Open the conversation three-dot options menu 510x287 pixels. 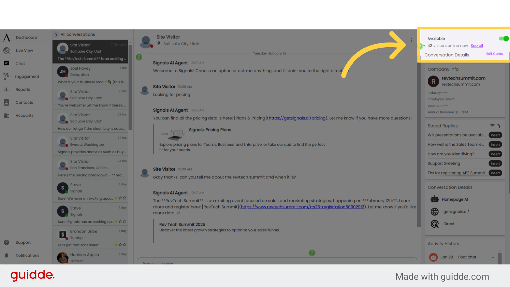[412, 40]
